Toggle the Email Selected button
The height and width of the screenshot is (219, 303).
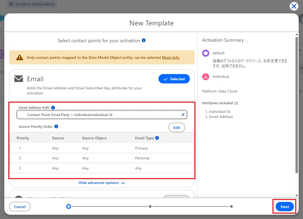coord(174,79)
